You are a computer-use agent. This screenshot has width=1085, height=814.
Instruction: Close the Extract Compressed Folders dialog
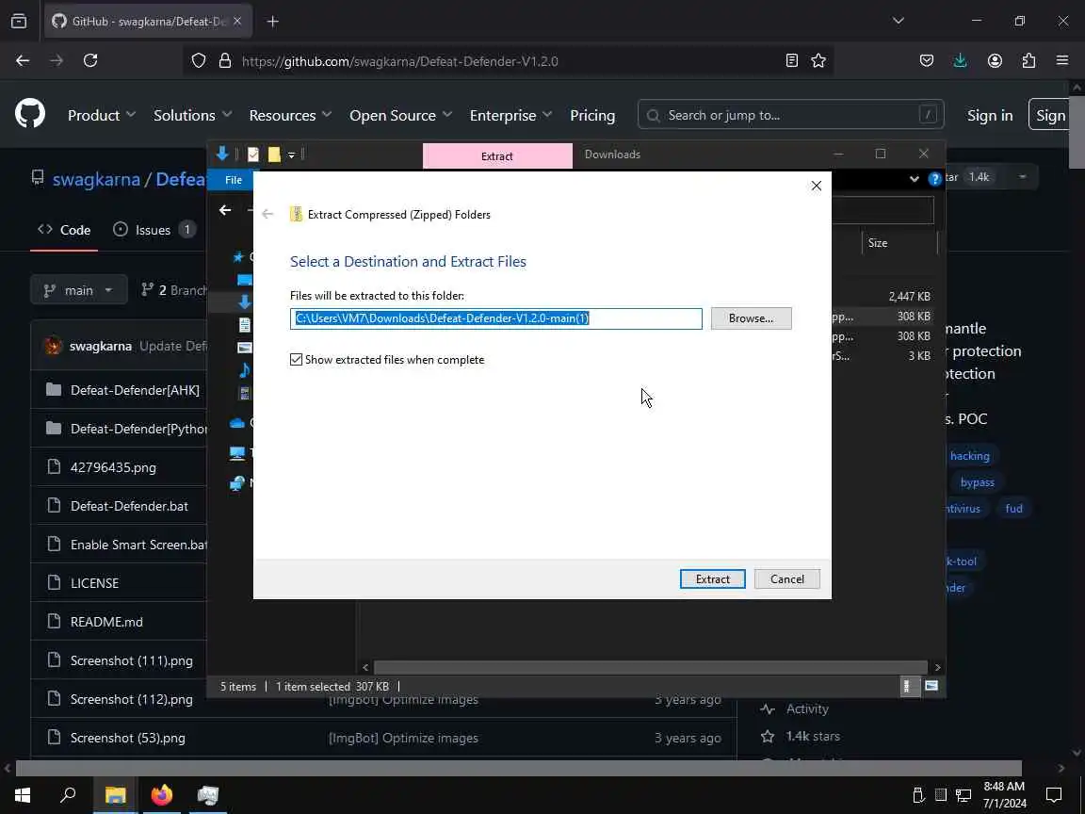pos(816,186)
